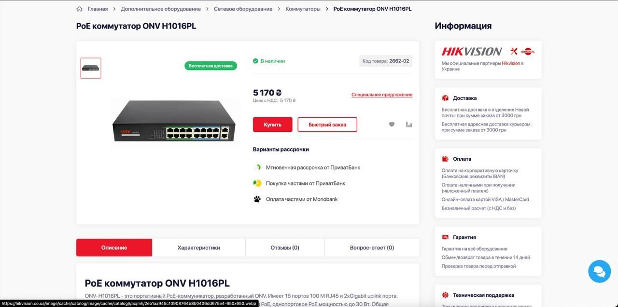
Task: Click the Гарантия icon
Action: point(445,237)
